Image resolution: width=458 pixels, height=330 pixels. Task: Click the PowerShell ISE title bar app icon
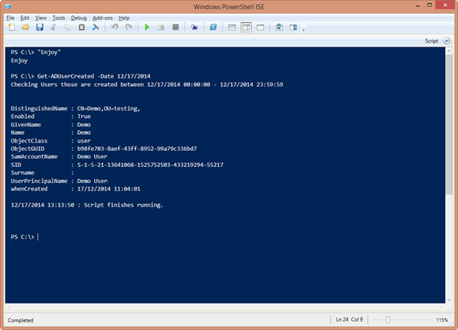8,6
